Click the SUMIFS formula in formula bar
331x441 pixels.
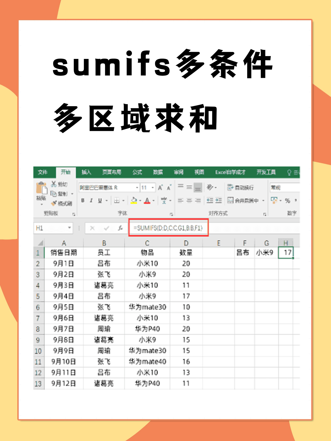pyautogui.click(x=168, y=228)
